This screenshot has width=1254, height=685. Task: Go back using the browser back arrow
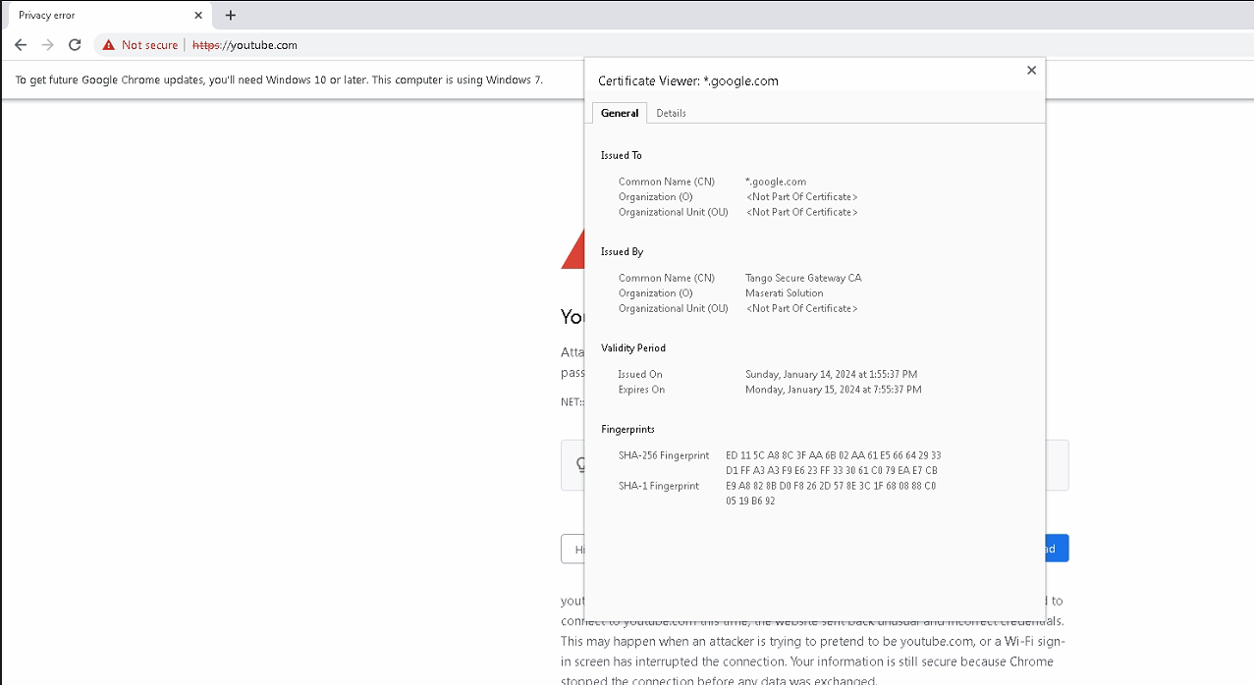[x=21, y=45]
